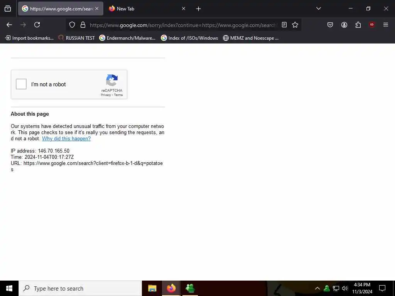Open the green people app in taskbar
395x296 pixels.
click(190, 288)
